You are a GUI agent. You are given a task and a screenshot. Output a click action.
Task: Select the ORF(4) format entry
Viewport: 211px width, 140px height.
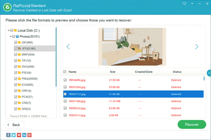(x=26, y=91)
